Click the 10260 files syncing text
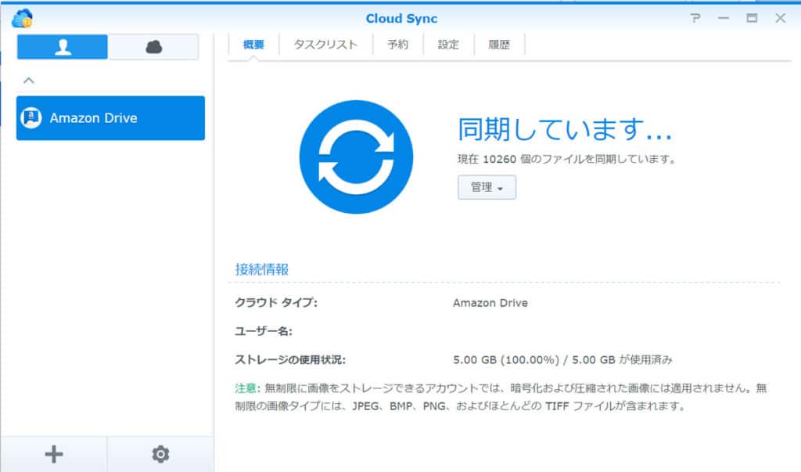 [x=566, y=159]
